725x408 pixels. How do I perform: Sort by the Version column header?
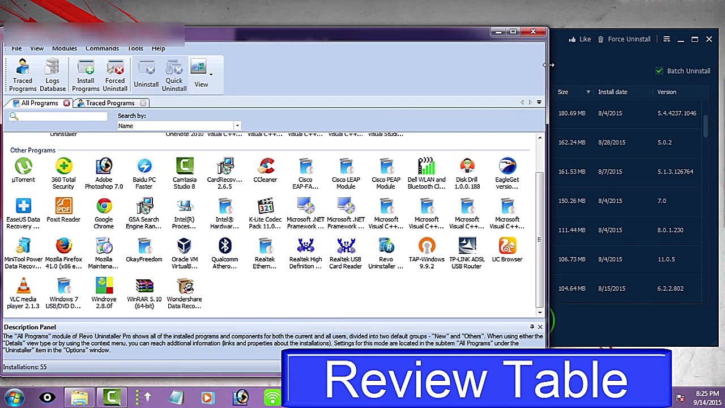(x=667, y=92)
